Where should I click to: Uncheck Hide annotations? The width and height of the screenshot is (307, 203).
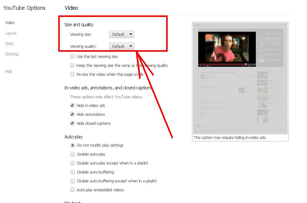point(72,114)
